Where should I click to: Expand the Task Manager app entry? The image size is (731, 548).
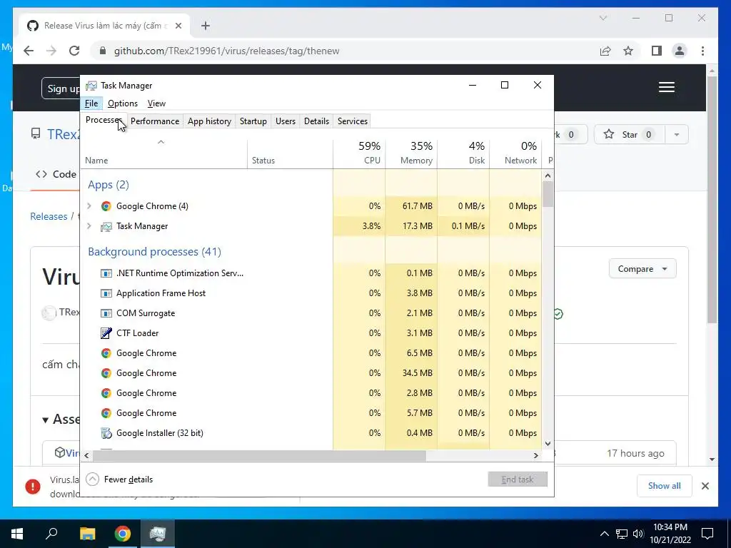pyautogui.click(x=89, y=226)
